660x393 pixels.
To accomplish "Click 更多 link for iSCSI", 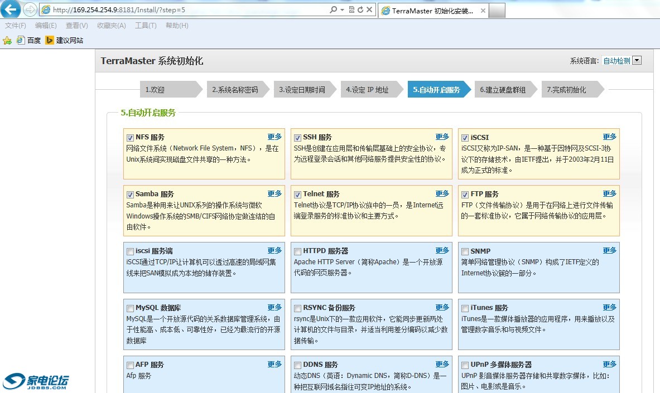I will 609,137.
